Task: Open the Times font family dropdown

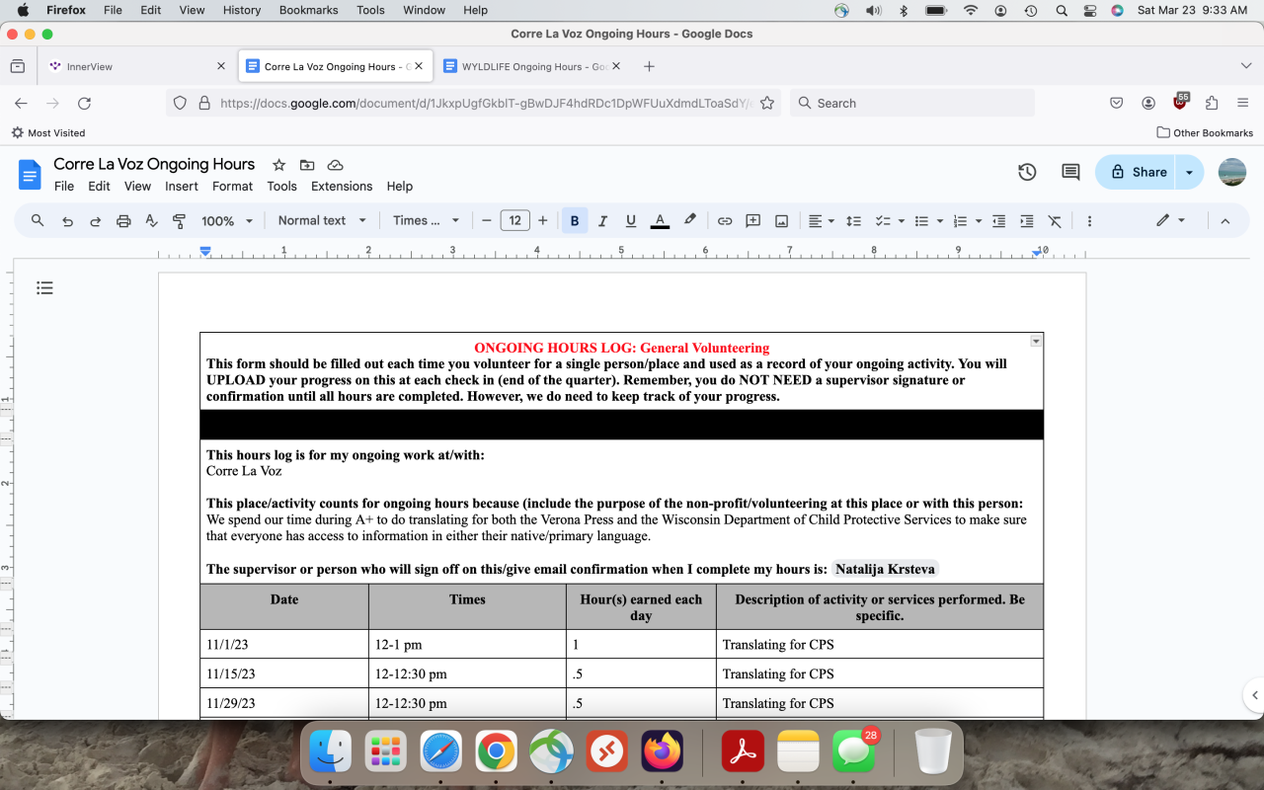Action: [x=427, y=220]
